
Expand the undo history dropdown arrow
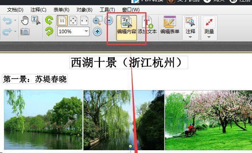[15, 20]
